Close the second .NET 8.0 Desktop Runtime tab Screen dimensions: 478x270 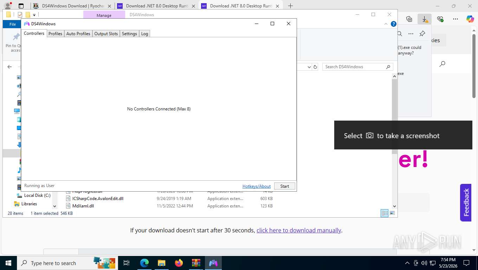(278, 6)
